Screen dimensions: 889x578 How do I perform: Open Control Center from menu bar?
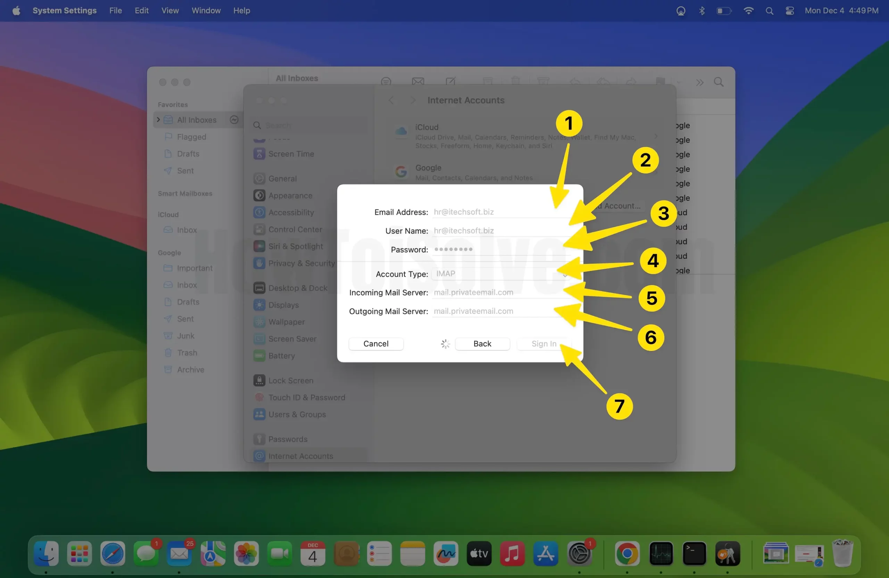point(790,11)
